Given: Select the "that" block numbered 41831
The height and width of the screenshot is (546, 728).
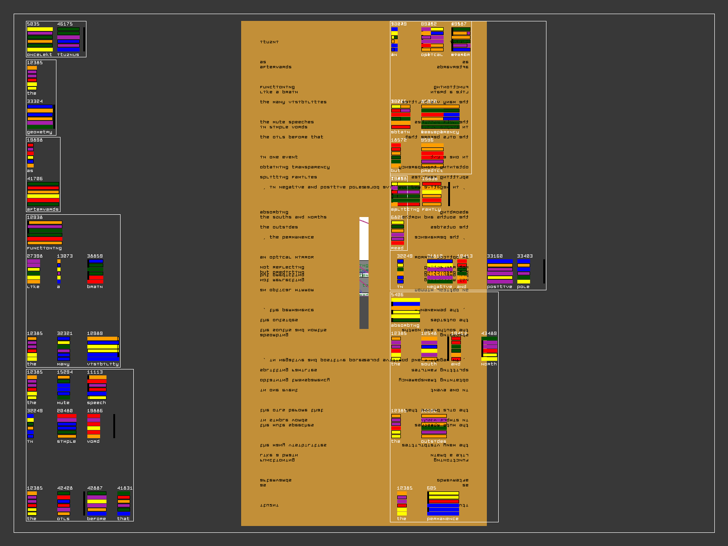Looking at the screenshot, I should point(124,503).
